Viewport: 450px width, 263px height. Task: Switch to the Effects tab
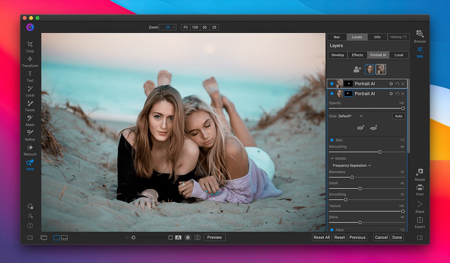(x=357, y=55)
